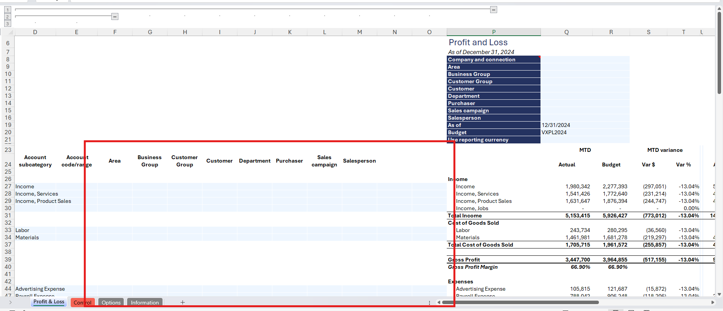
Task: Collapse the column group ending at column F
Action: 115,16
